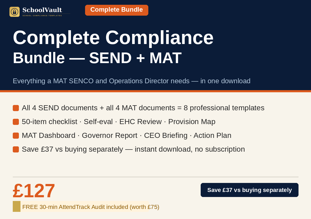Click the orange bullet beside the MAT Dashboard line

[x=16, y=135]
